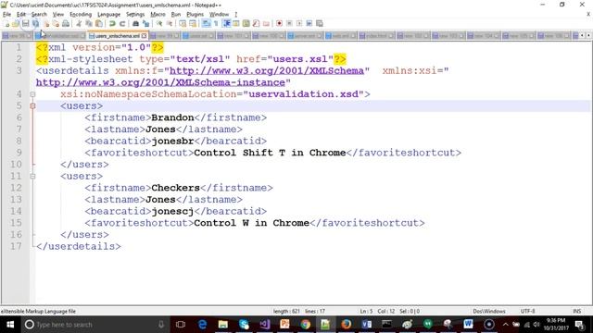
Task: Click the Close document toolbar icon
Action: [x=46, y=23]
